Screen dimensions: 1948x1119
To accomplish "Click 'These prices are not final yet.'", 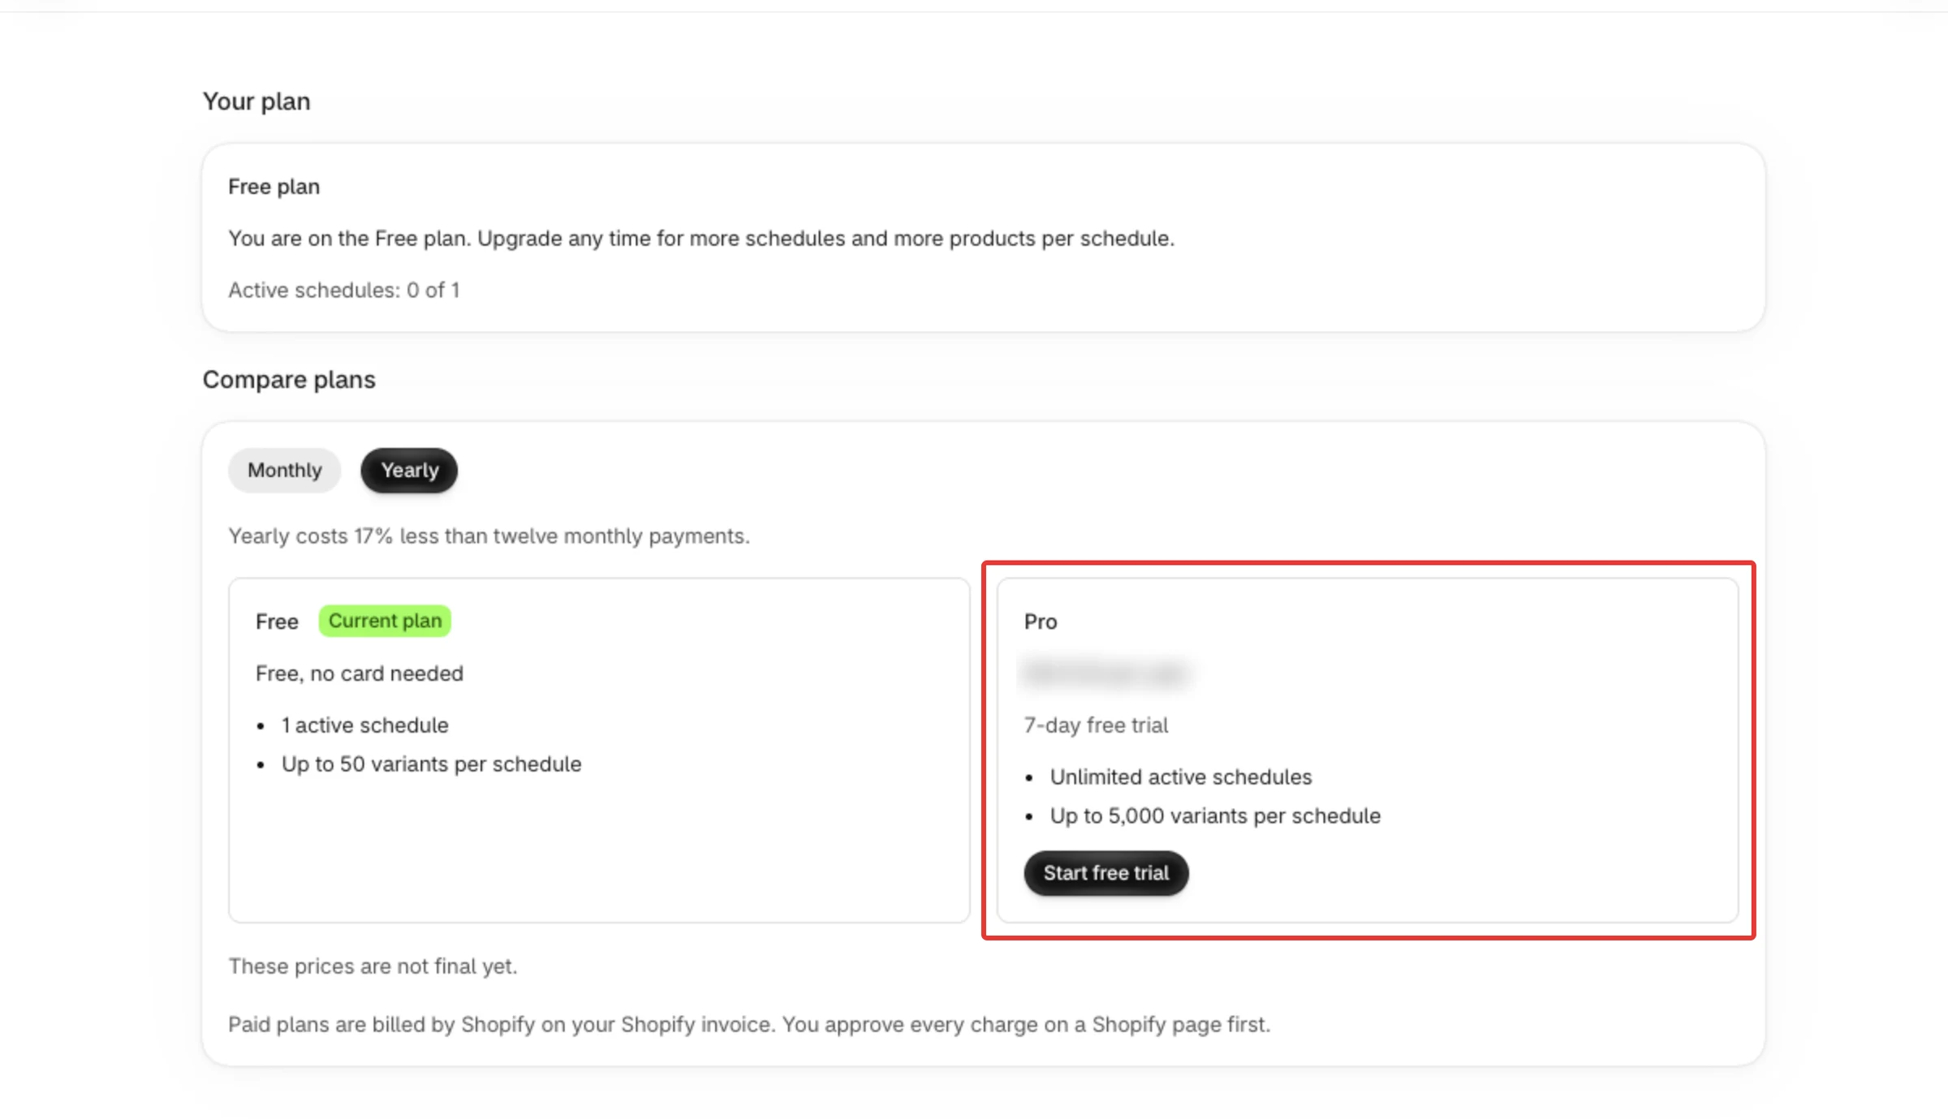I will coord(373,966).
